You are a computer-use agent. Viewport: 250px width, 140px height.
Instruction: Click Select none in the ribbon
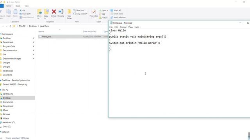tap(117, 14)
